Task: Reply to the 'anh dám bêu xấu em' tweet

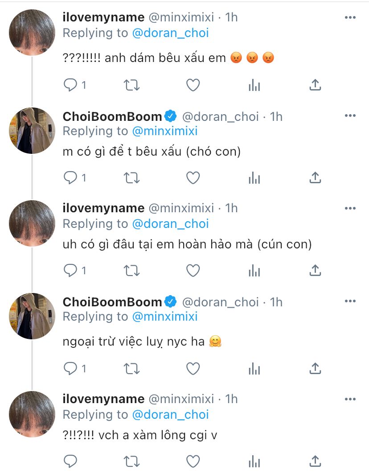Action: pyautogui.click(x=70, y=85)
